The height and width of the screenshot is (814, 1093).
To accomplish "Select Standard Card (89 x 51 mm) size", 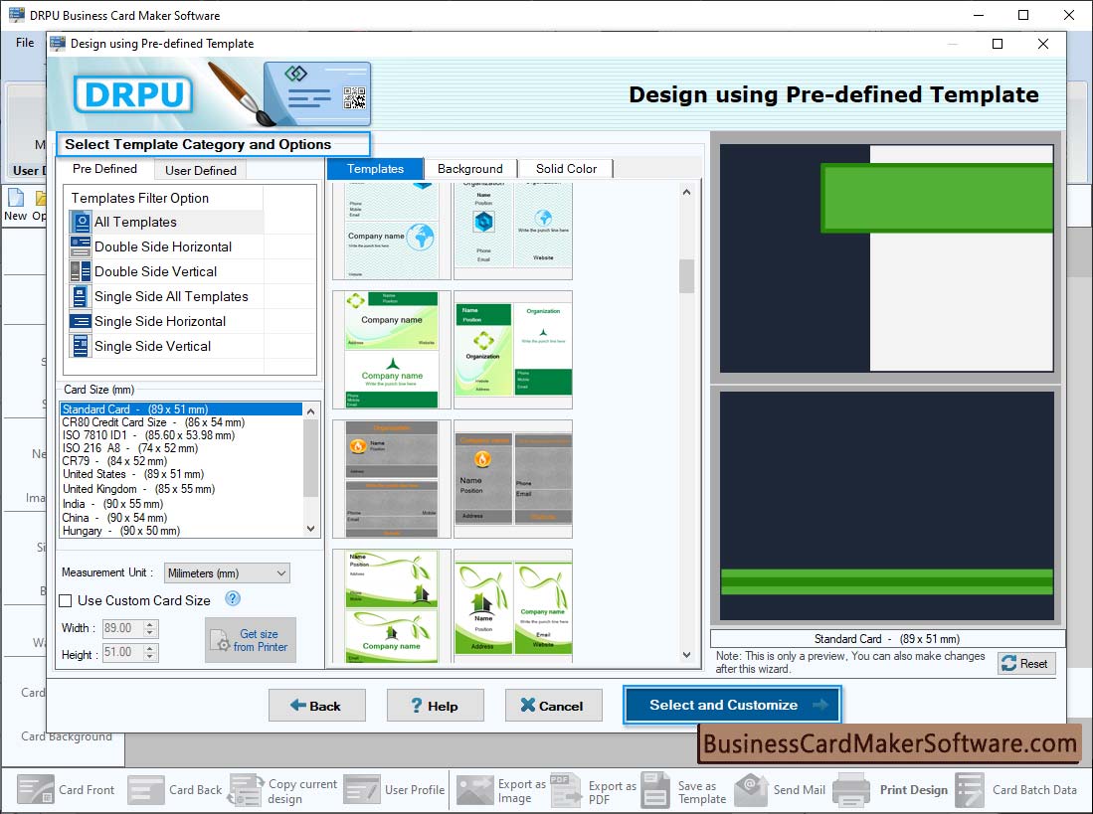I will [x=181, y=409].
